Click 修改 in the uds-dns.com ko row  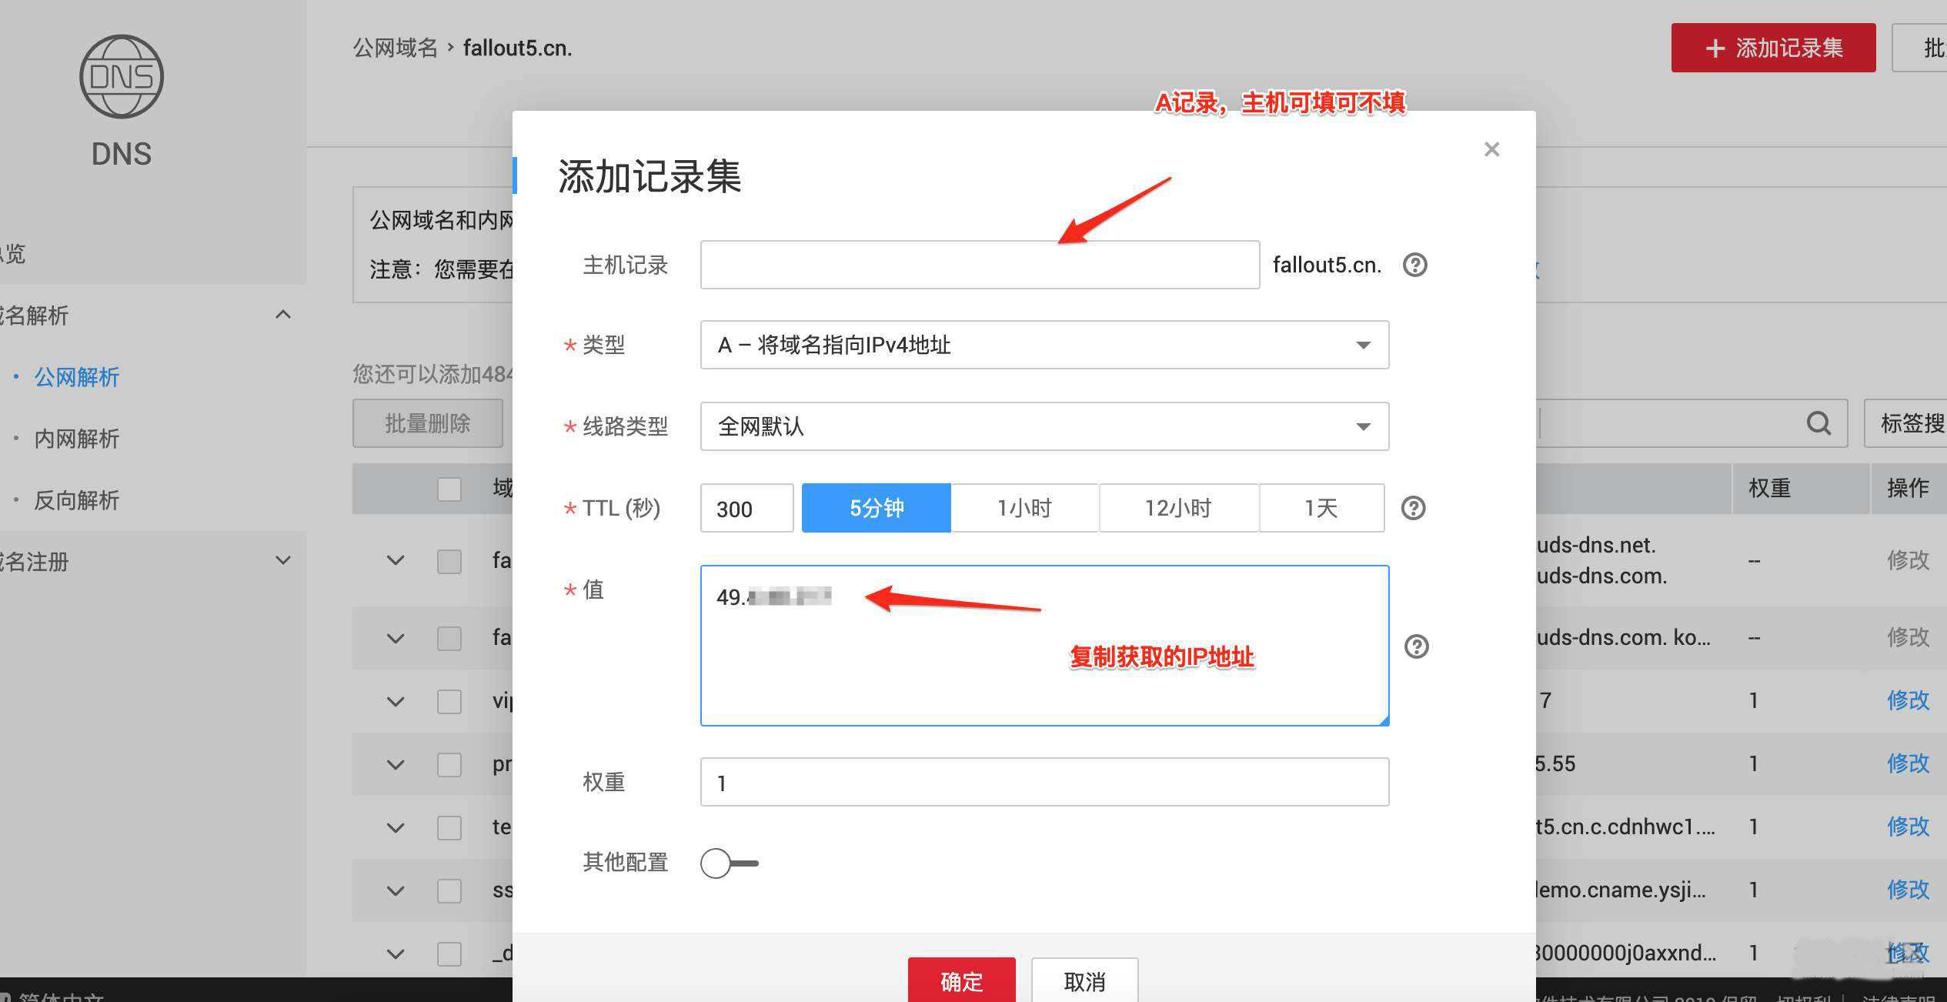point(1908,637)
